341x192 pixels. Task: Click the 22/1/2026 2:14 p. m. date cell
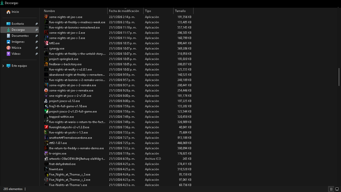[122, 17]
